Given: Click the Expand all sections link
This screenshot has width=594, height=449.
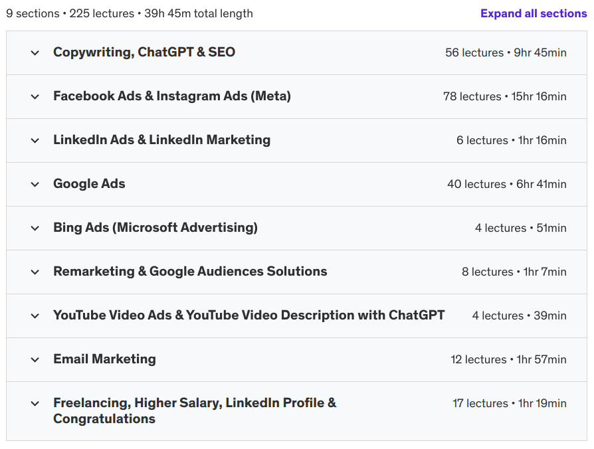Looking at the screenshot, I should point(534,13).
